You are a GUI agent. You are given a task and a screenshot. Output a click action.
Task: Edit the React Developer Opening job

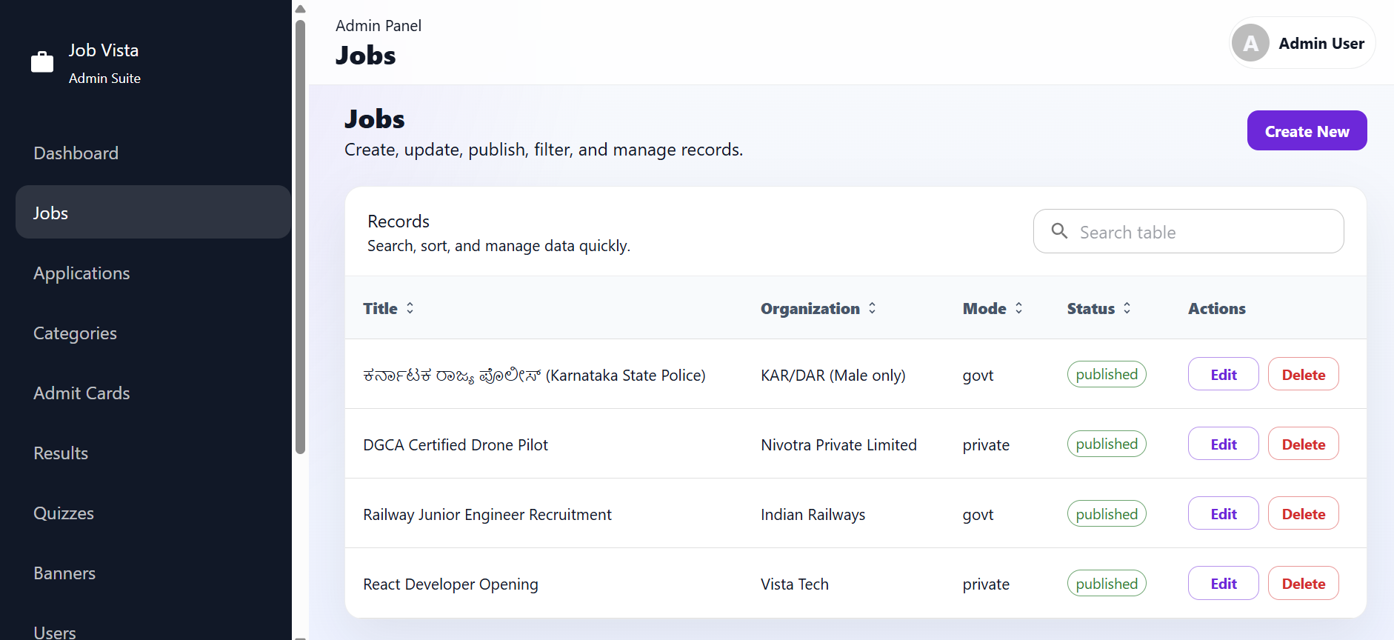pyautogui.click(x=1223, y=583)
